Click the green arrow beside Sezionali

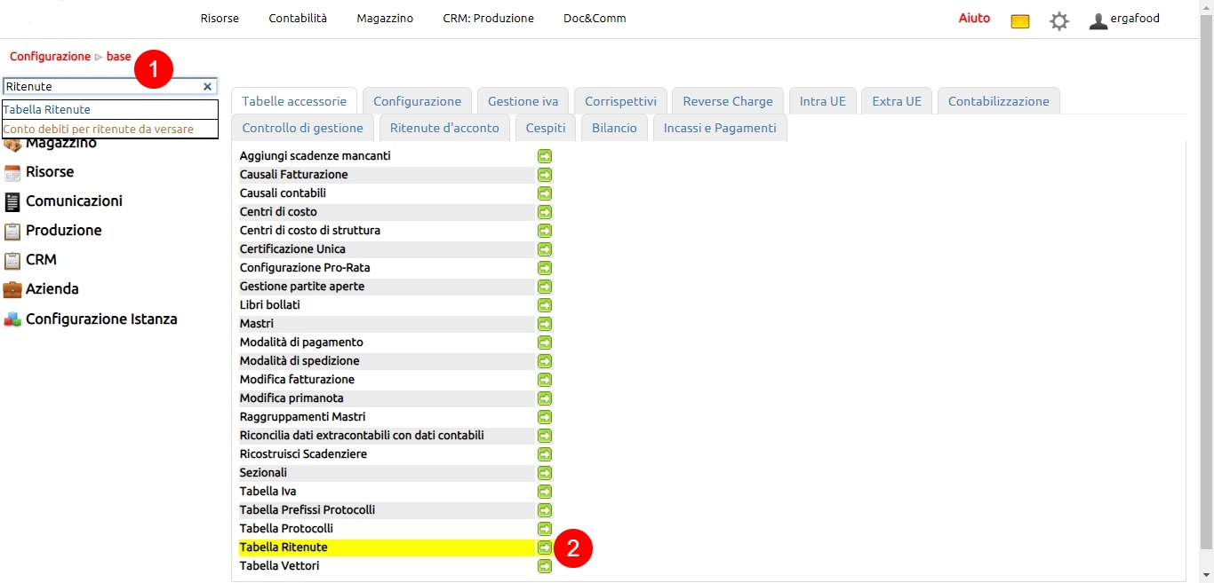545,473
